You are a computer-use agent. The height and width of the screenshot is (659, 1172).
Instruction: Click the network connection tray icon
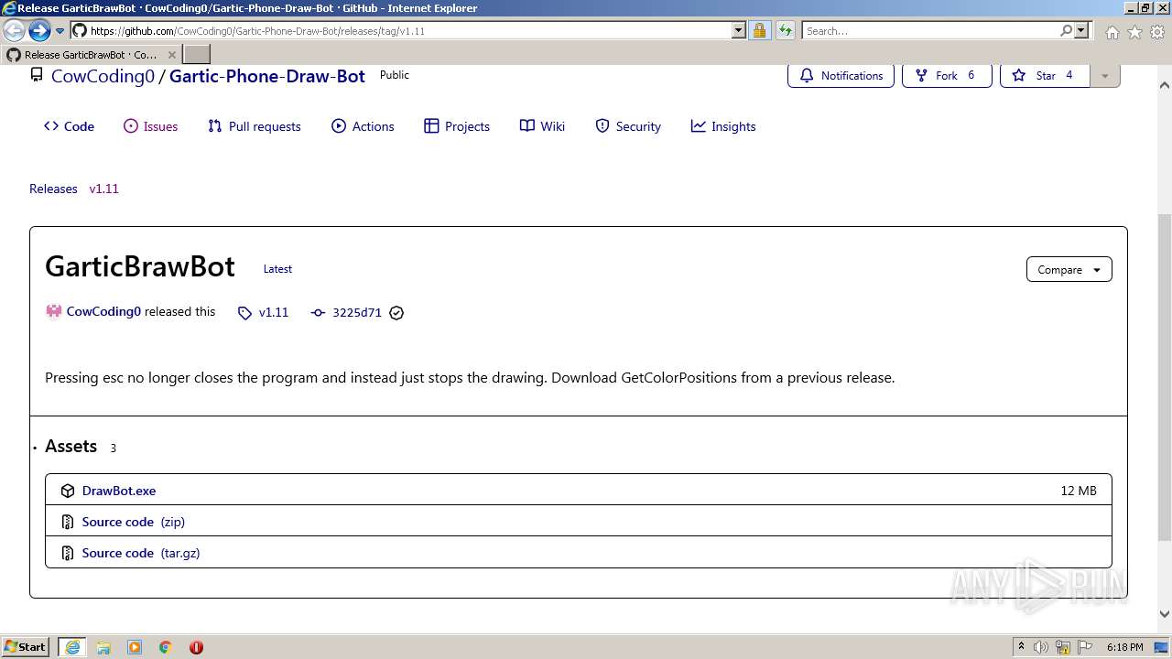(x=1063, y=647)
